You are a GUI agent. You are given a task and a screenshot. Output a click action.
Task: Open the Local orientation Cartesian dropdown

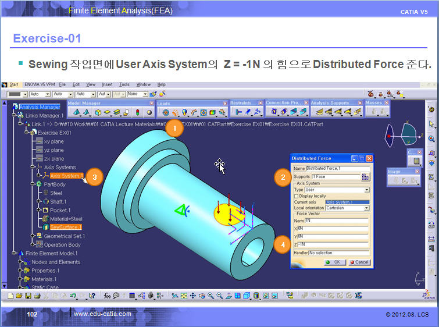click(366, 208)
